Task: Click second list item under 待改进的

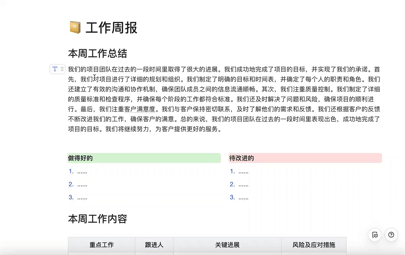Action: point(239,185)
